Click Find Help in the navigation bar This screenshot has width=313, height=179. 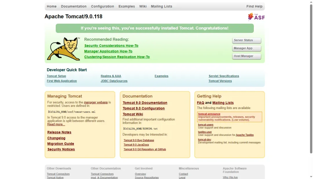click(254, 6)
